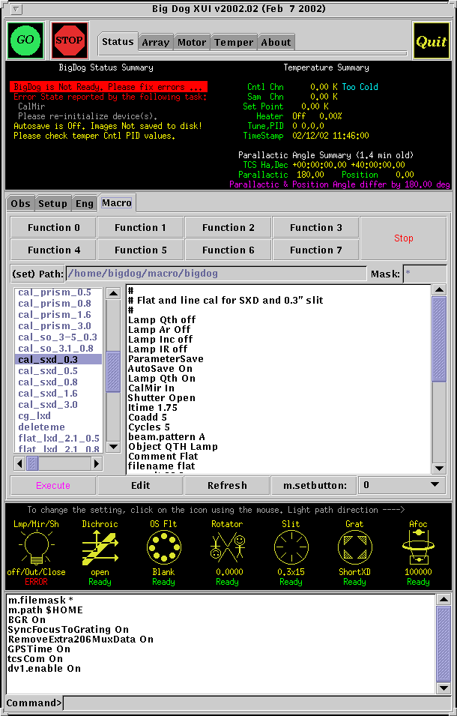Select the Macro tab

click(x=117, y=202)
